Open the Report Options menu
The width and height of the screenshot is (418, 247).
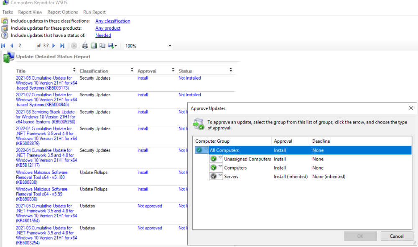(63, 12)
